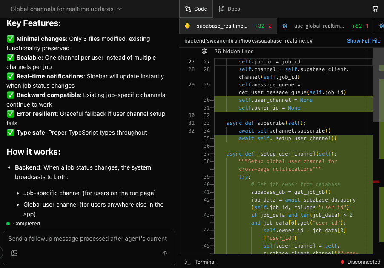Click the 'Key Features:' heading
This screenshot has width=384, height=268.
(34, 23)
